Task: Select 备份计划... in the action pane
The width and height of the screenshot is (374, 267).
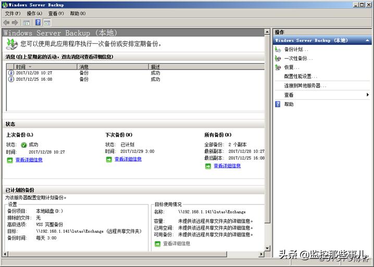Action: (296, 49)
